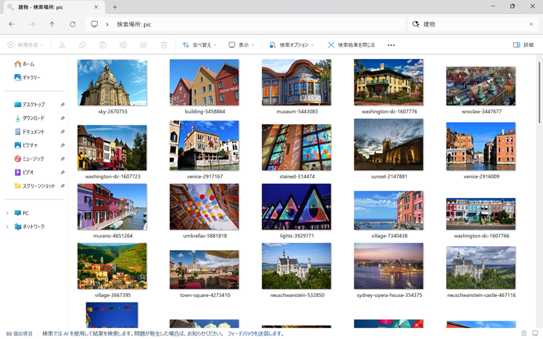
Task: Open the 検索オプション dropdown
Action: [291, 45]
